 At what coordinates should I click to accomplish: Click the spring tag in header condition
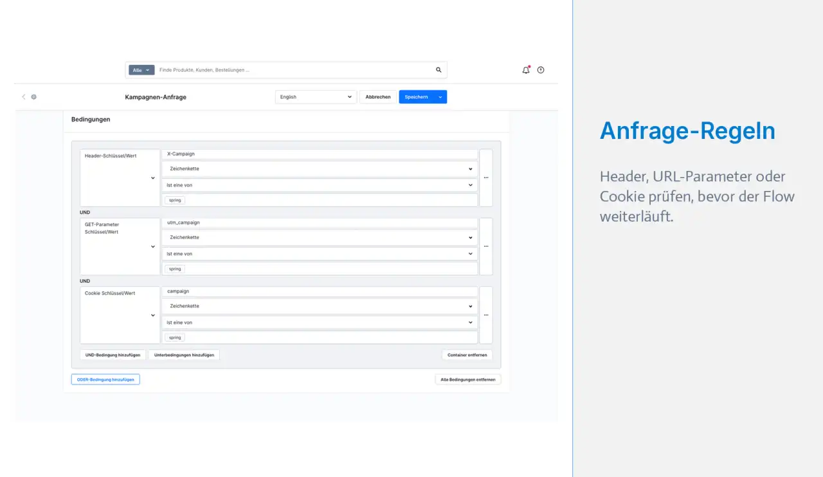pos(175,201)
